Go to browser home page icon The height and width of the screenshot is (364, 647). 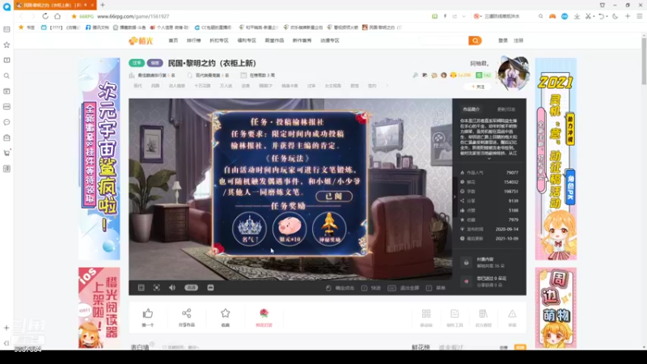click(57, 16)
